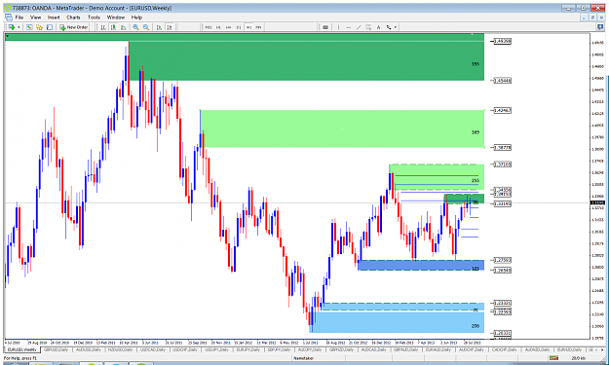Click the New Chart toolbar icon
The width and height of the screenshot is (609, 365).
tap(12, 27)
